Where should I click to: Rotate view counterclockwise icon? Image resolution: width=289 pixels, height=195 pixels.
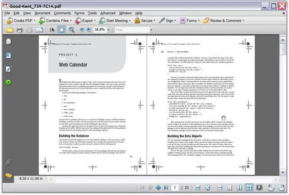(x=271, y=188)
